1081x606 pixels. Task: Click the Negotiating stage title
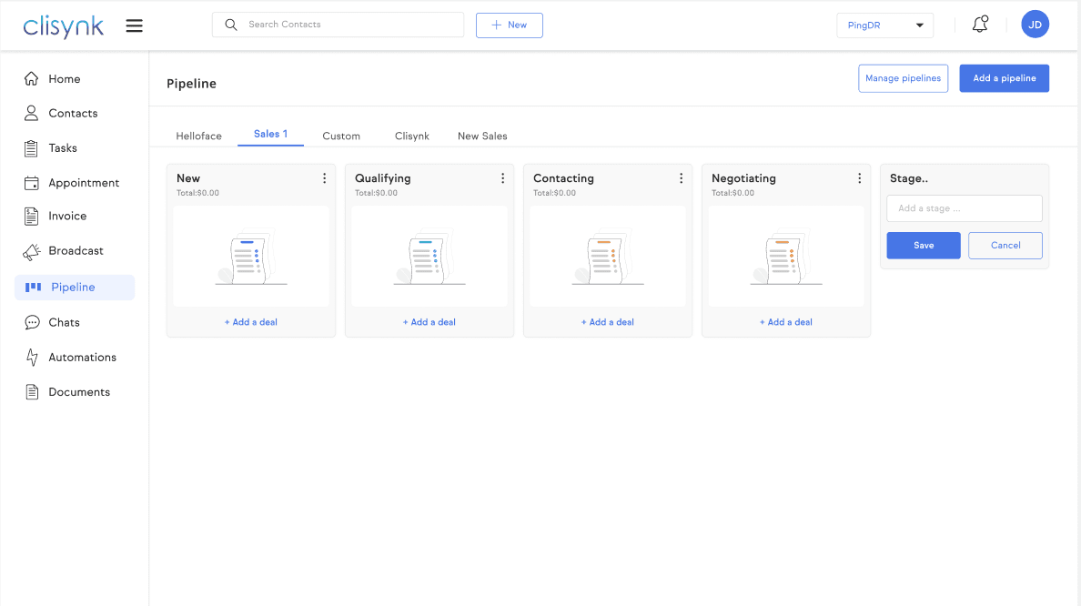pyautogui.click(x=743, y=178)
